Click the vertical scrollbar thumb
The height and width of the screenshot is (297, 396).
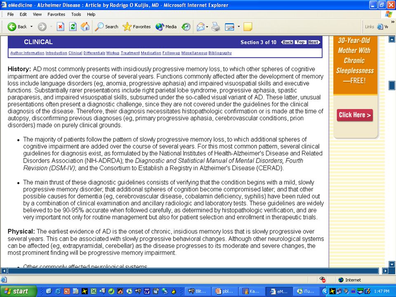[x=392, y=85]
